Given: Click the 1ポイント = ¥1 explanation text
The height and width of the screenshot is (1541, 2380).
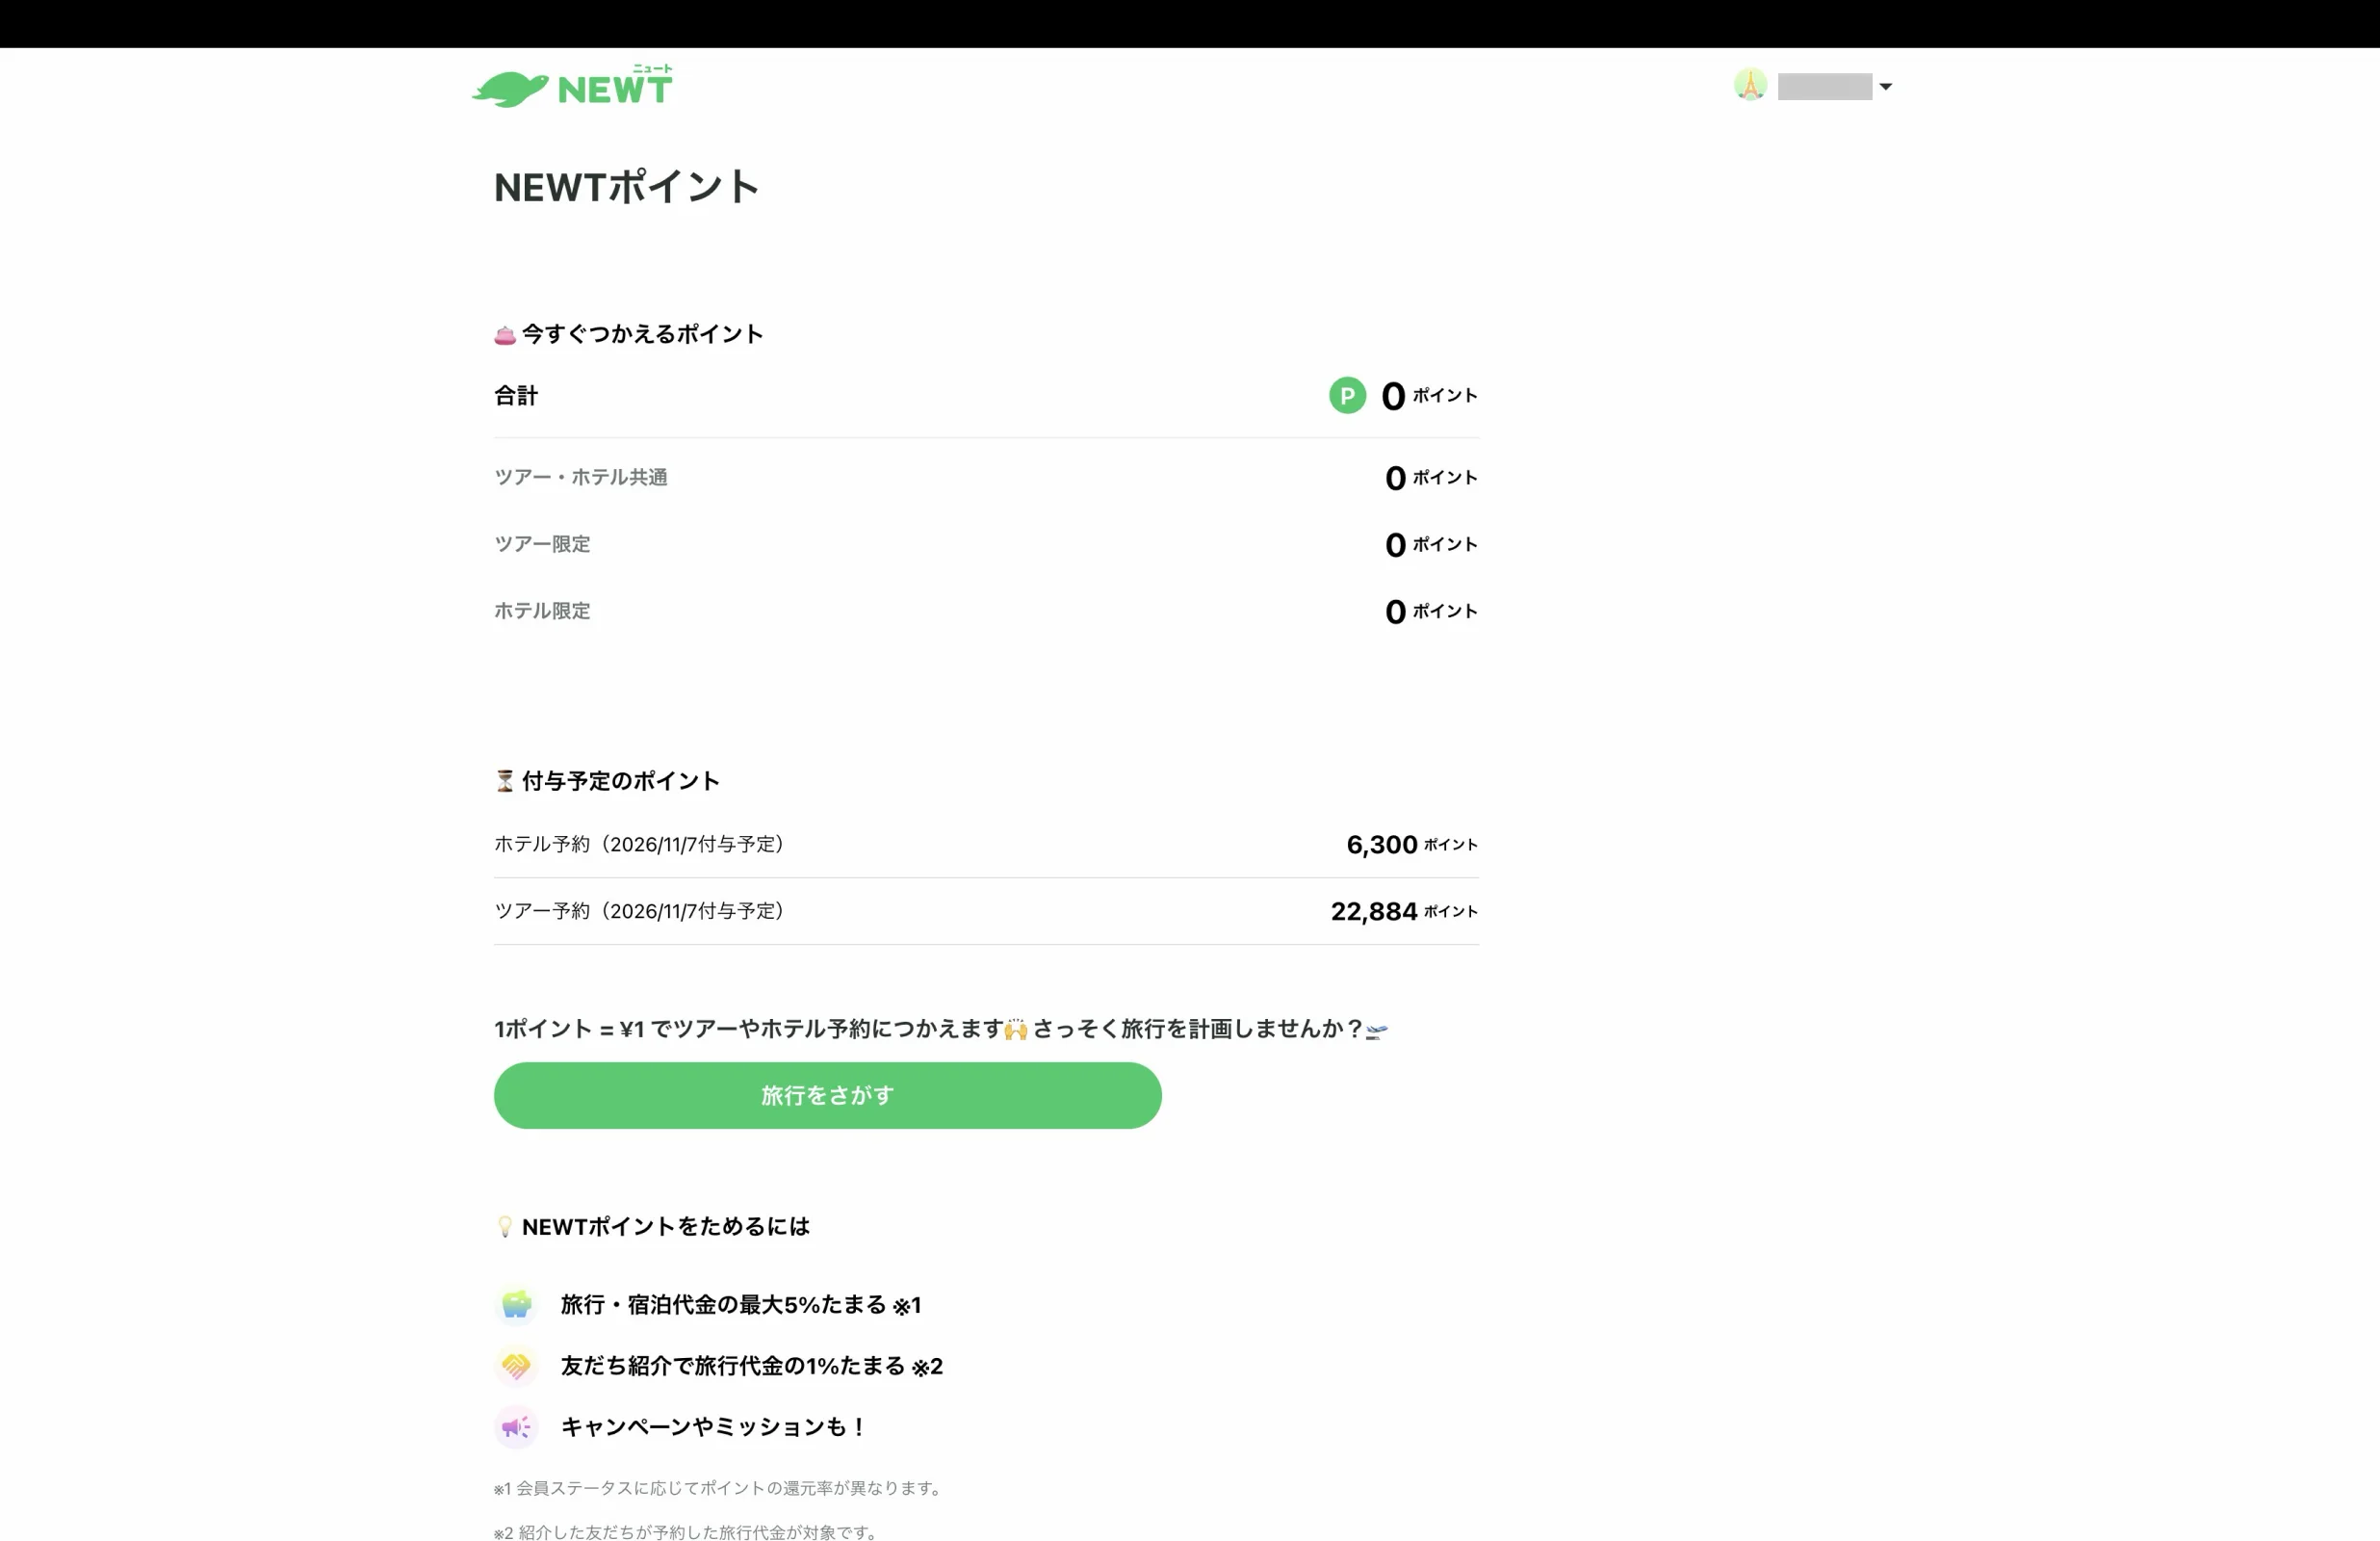Looking at the screenshot, I should (x=940, y=1030).
